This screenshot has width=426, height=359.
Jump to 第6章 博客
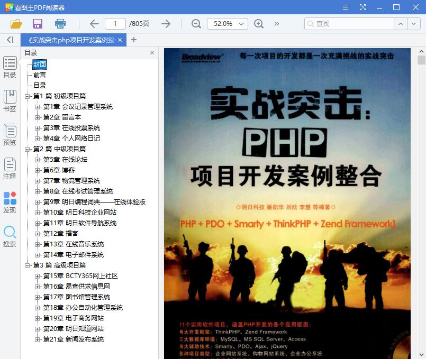click(59, 170)
